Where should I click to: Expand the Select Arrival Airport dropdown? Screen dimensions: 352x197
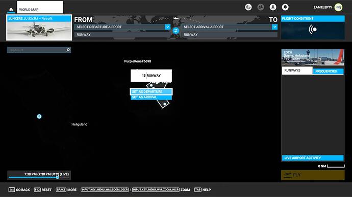[274, 27]
